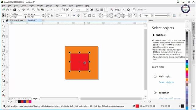Open the outline width dropdown
Screen dimensions: 196x110
click(x=153, y=16)
